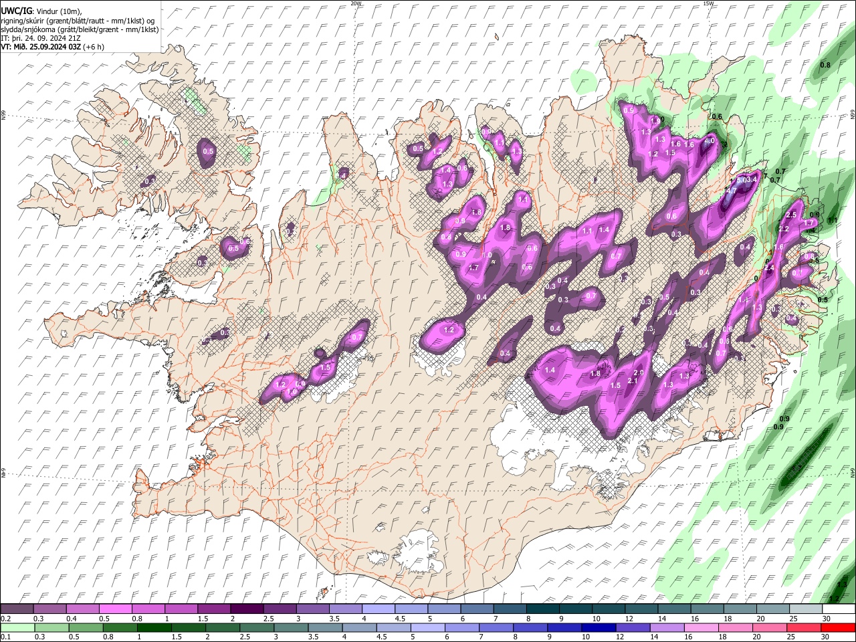Click the '2.9' precipitation value on the map
Image resolution: width=856 pixels, height=642 pixels.
coord(638,373)
